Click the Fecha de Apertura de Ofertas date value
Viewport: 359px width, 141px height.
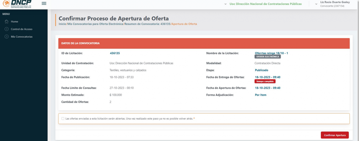[267, 88]
